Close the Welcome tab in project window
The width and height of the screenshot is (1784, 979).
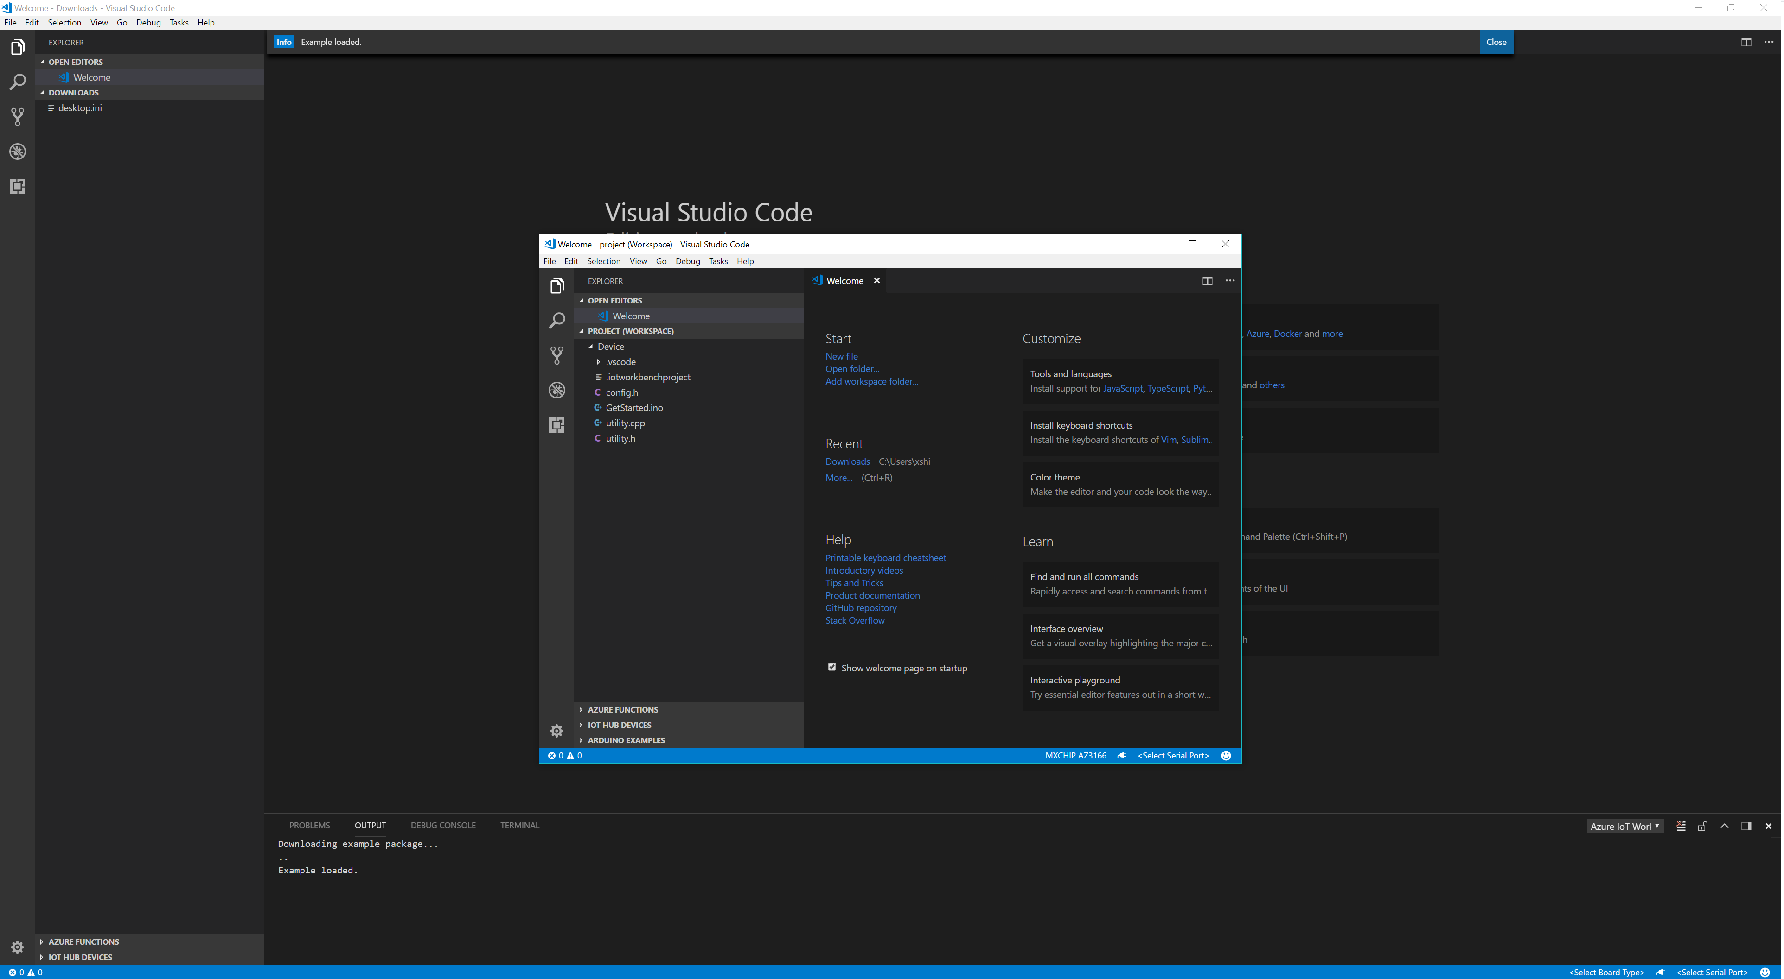click(877, 281)
